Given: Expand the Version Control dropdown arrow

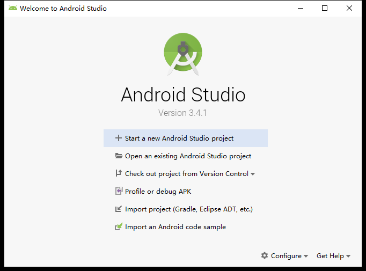Looking at the screenshot, I should [253, 174].
